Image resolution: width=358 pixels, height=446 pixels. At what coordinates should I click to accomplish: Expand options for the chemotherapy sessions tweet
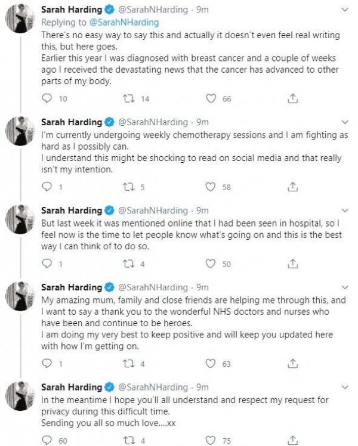[344, 122]
